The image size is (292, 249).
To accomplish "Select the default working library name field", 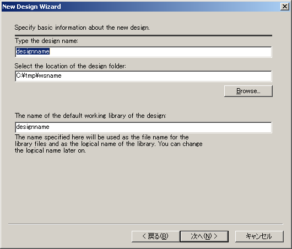I will tap(143, 127).
